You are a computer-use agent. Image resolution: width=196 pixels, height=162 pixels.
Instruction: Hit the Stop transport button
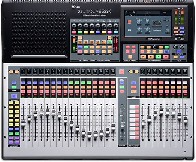151,57
